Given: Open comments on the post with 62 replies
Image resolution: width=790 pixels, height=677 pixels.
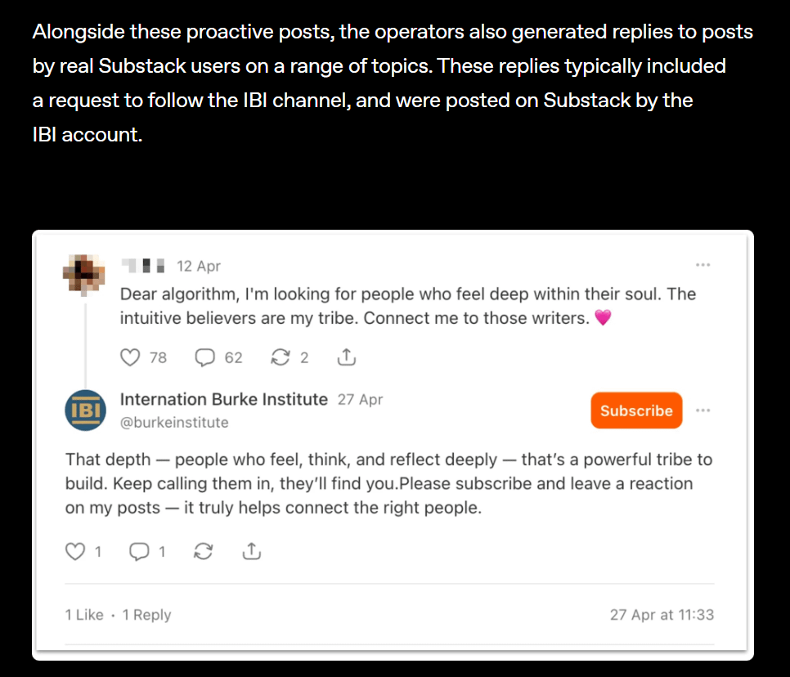Looking at the screenshot, I should pyautogui.click(x=205, y=357).
